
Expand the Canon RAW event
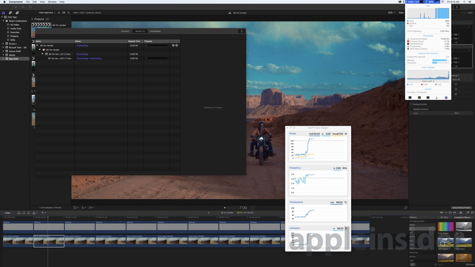click(x=4, y=51)
